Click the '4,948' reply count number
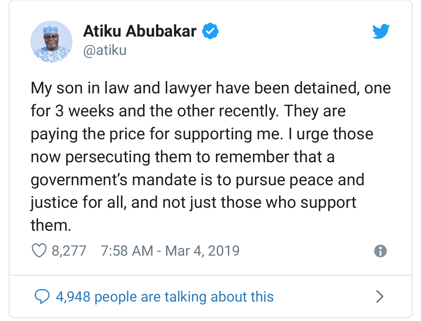 (73, 297)
